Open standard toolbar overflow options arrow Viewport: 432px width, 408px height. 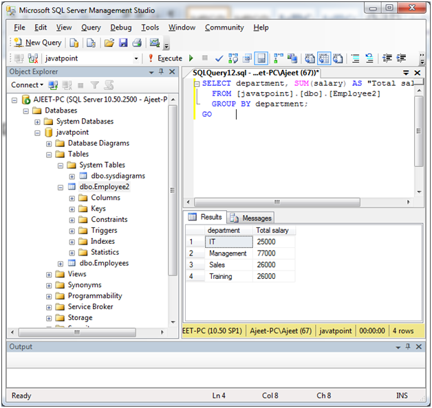pos(166,46)
